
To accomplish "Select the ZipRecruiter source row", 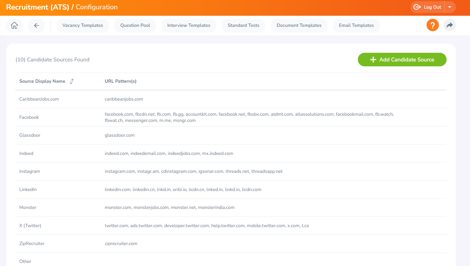I will click(32, 243).
